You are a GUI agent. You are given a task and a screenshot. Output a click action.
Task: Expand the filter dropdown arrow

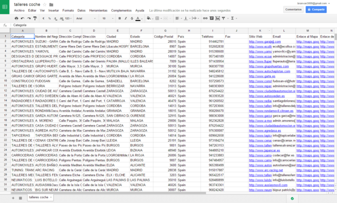(x=227, y=18)
